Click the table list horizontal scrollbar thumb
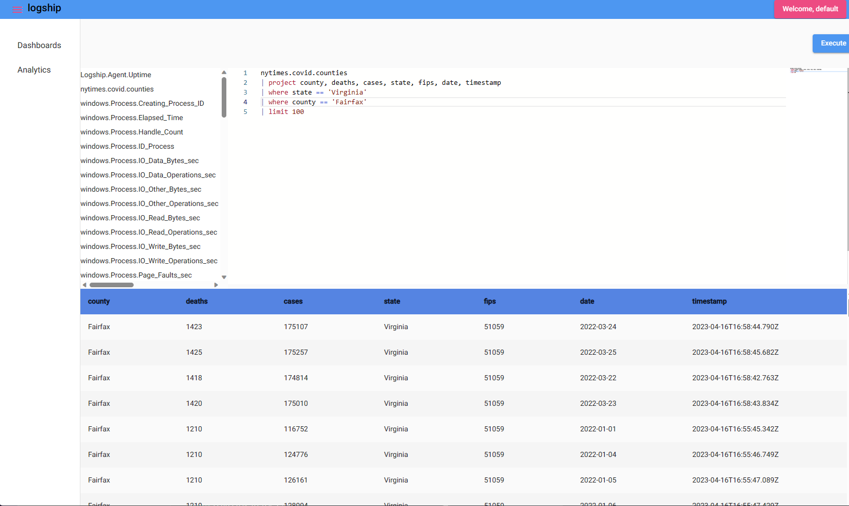The width and height of the screenshot is (849, 506). point(112,285)
